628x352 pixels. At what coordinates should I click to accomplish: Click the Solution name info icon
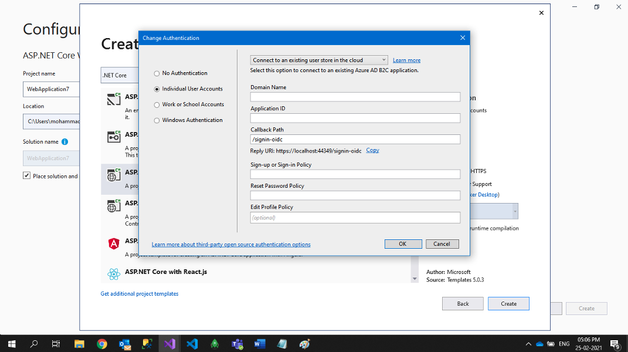pyautogui.click(x=65, y=142)
